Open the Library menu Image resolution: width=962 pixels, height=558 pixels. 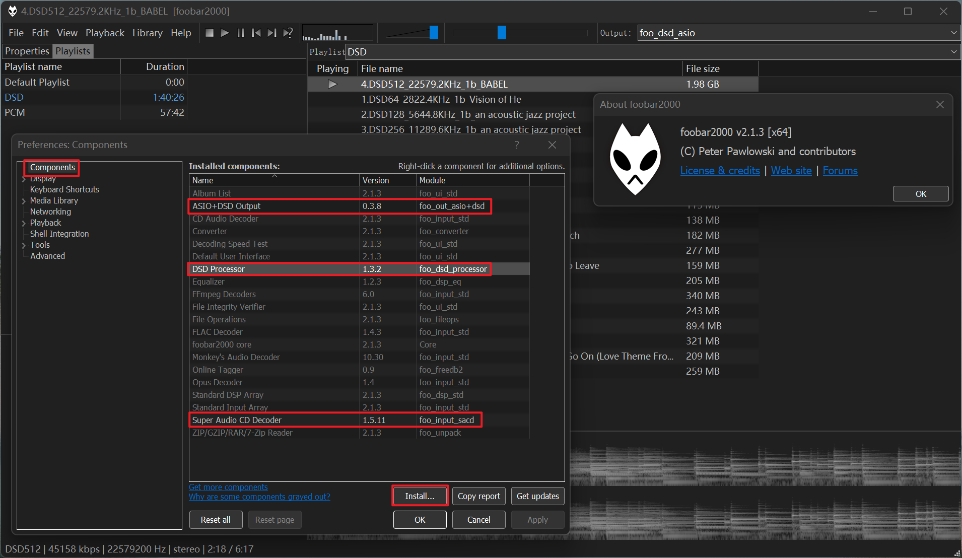tap(147, 33)
